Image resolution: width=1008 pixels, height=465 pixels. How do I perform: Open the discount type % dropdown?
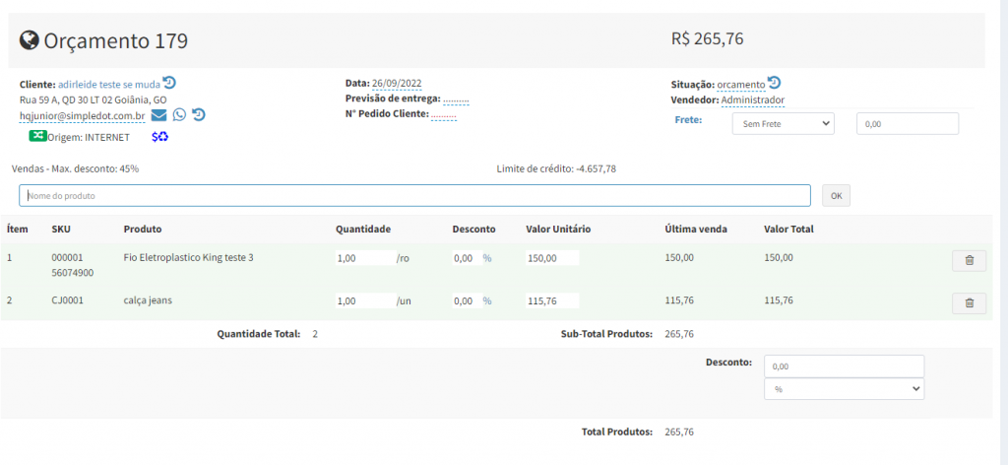coord(844,389)
